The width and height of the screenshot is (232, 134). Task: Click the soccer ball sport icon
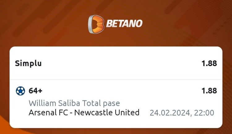[20, 91]
